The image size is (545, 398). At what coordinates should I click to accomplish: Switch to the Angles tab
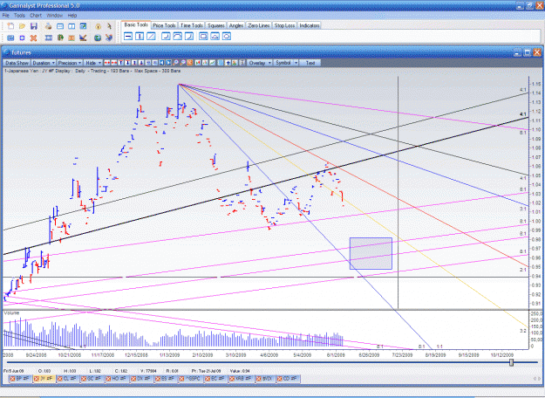[236, 25]
